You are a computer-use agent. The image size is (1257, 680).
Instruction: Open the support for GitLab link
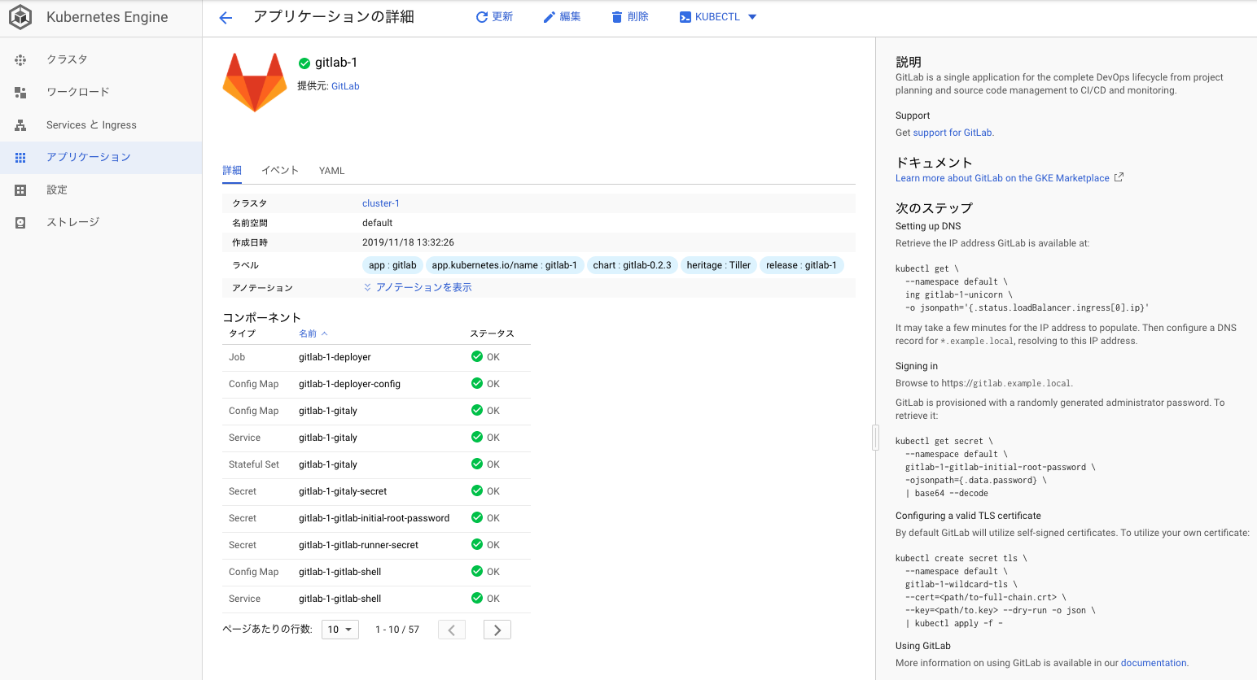pyautogui.click(x=953, y=133)
